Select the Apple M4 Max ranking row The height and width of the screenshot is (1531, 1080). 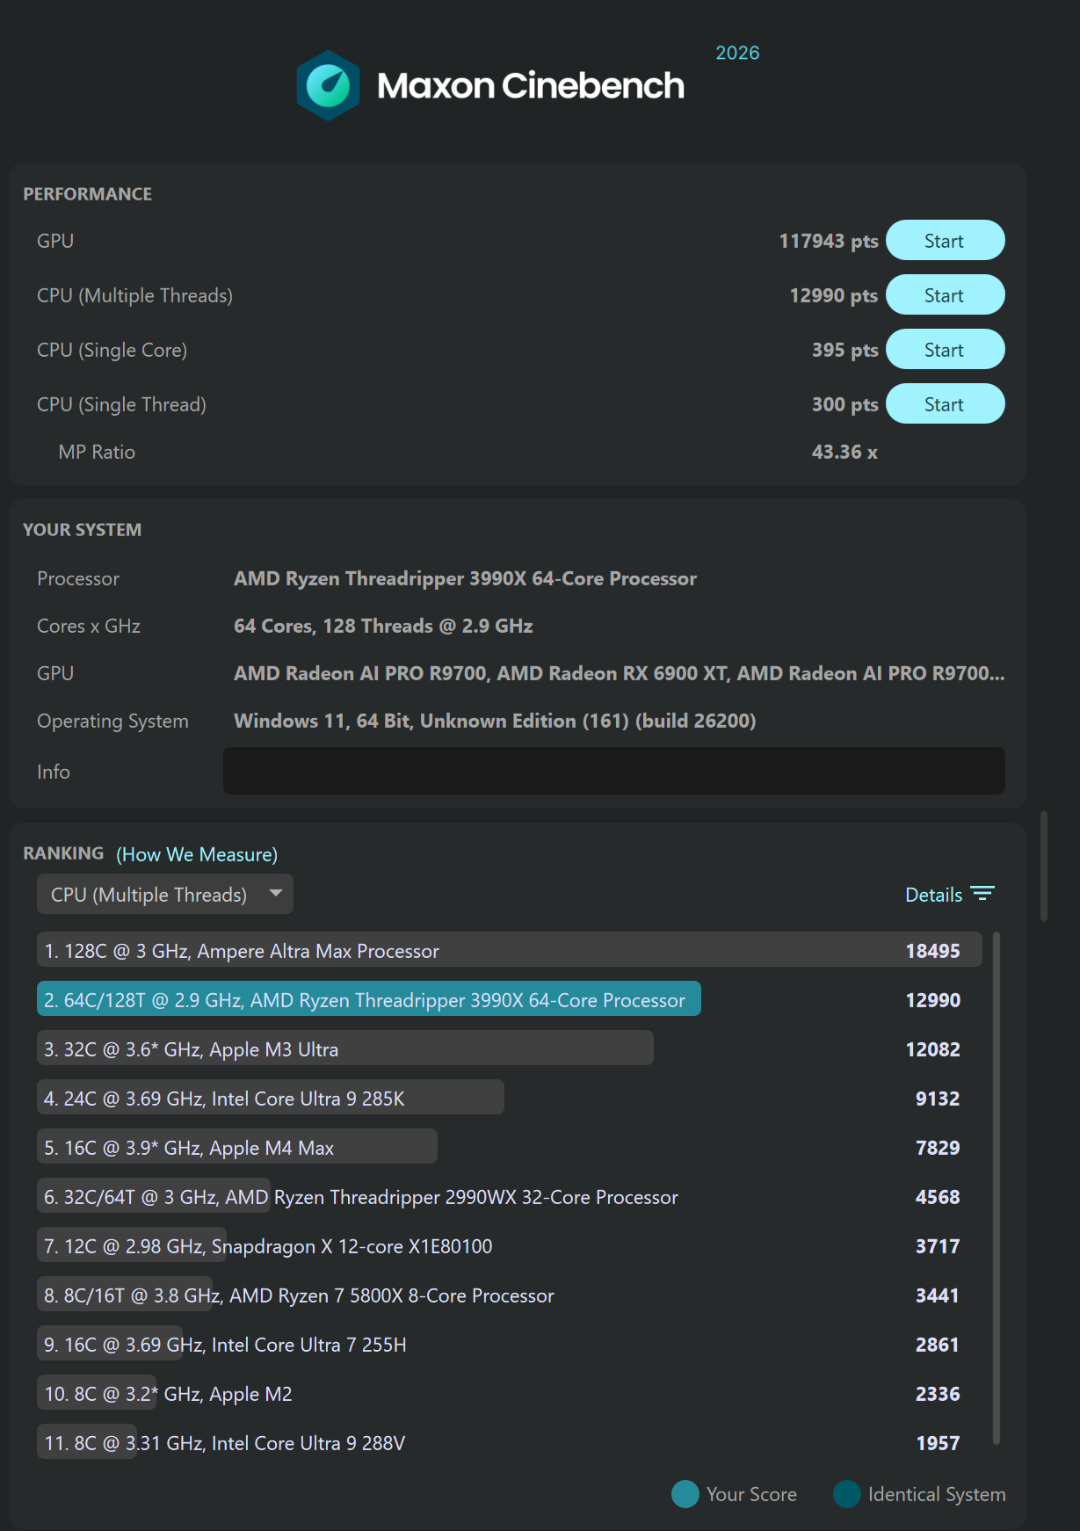coord(510,1147)
